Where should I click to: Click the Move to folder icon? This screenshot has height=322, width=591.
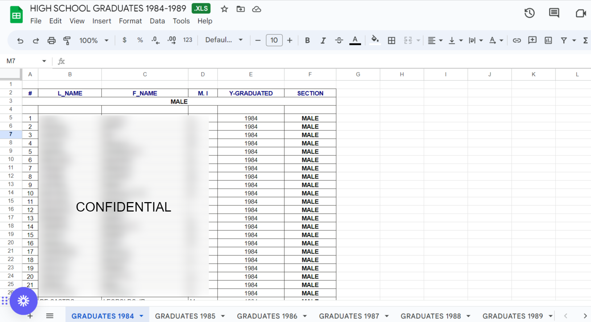click(240, 9)
